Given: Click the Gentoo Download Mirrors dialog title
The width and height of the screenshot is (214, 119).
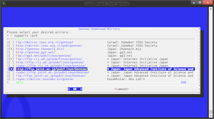Looking at the screenshot, I should click(x=99, y=29).
